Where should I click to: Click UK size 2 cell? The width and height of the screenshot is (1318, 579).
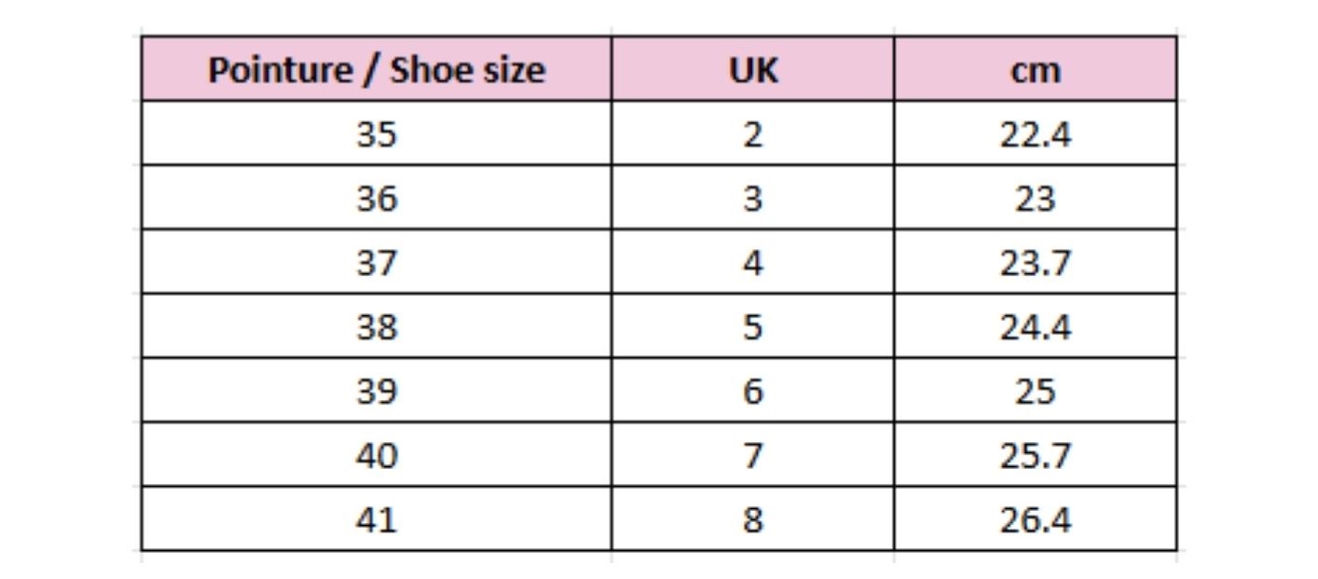tap(752, 133)
